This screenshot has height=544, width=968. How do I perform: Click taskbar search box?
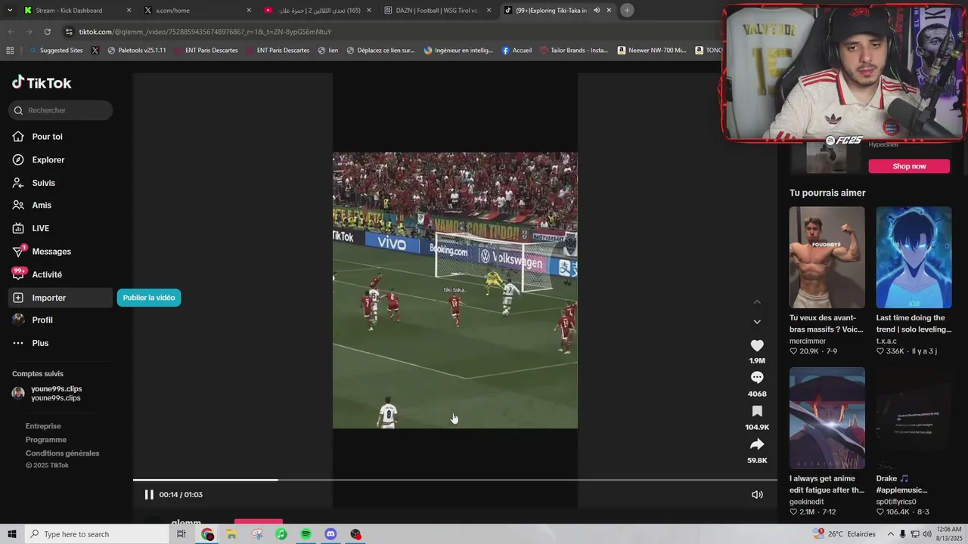pyautogui.click(x=98, y=534)
